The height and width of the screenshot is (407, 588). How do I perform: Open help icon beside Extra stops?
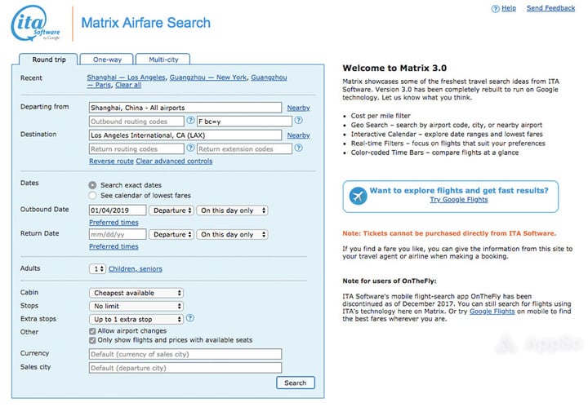coord(190,318)
